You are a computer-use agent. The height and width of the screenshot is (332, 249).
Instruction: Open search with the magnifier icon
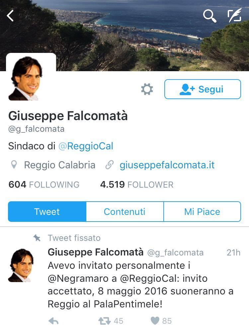209,16
